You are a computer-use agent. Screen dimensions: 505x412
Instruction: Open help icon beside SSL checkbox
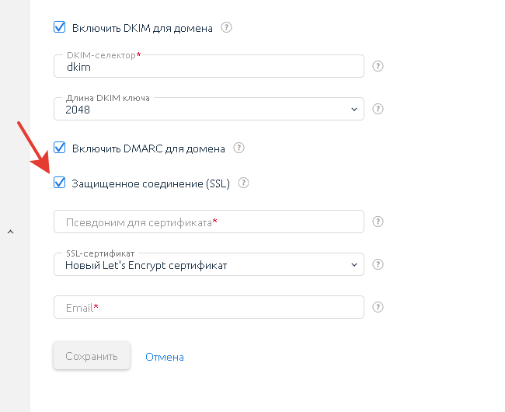pyautogui.click(x=243, y=183)
